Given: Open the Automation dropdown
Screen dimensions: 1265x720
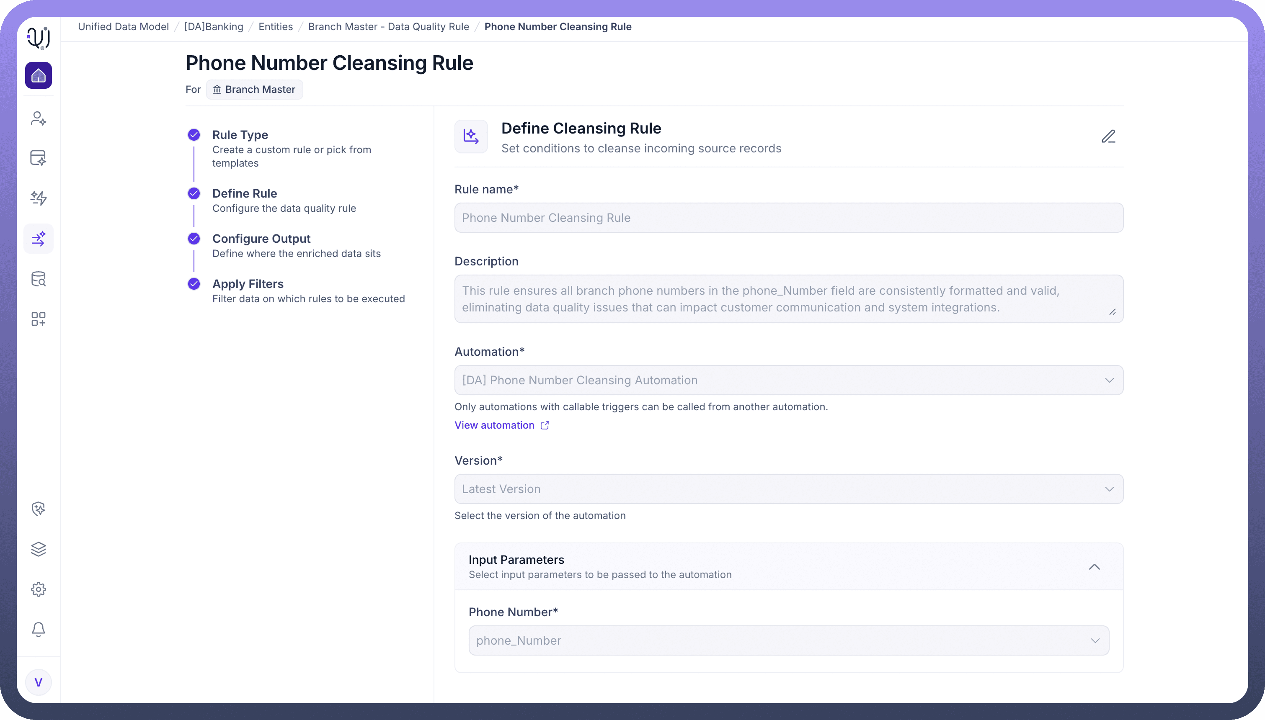Looking at the screenshot, I should [x=788, y=380].
